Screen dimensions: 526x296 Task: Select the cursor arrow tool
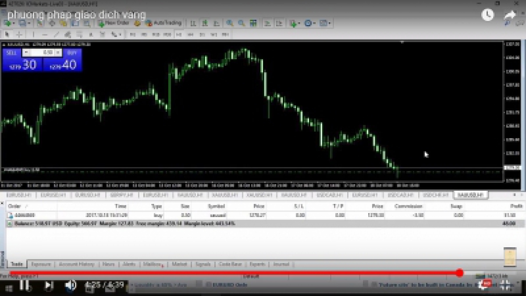point(7,34)
